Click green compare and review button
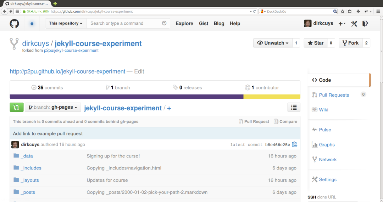Screen dimensions: 383x202 tap(17, 107)
